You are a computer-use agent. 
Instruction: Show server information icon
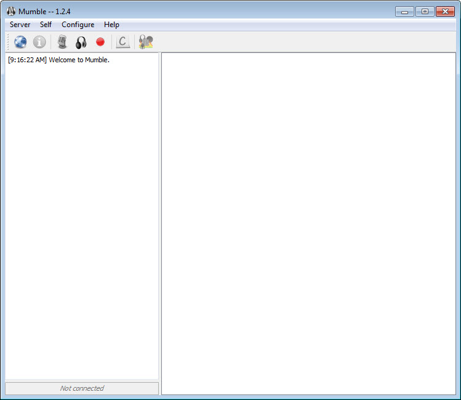39,42
